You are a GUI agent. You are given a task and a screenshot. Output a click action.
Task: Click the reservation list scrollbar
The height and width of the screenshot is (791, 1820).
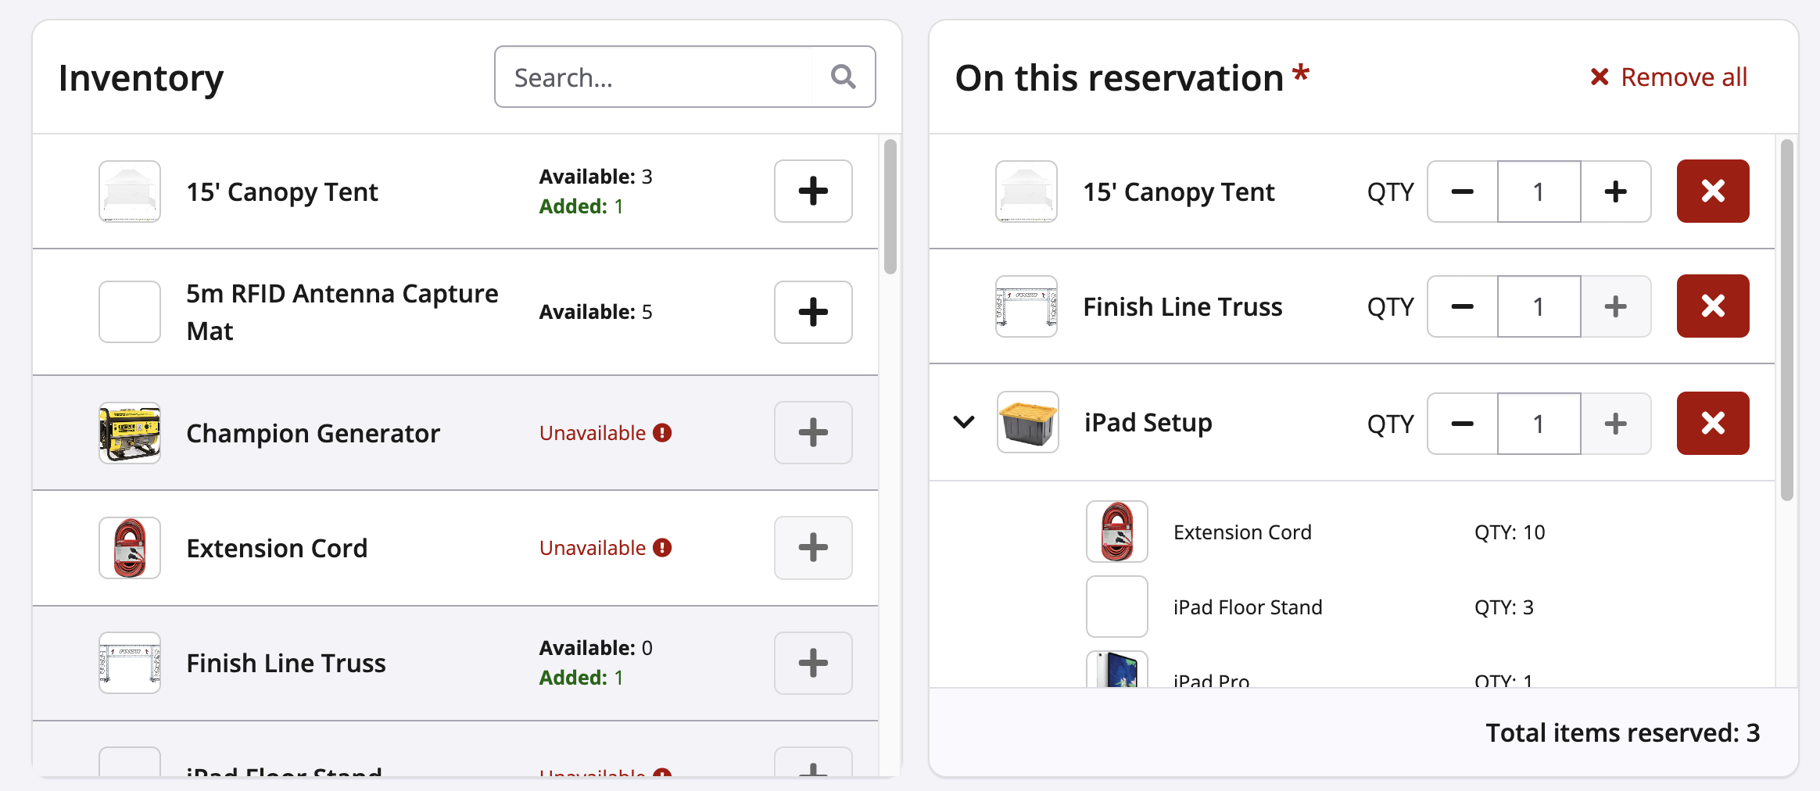tap(1786, 320)
